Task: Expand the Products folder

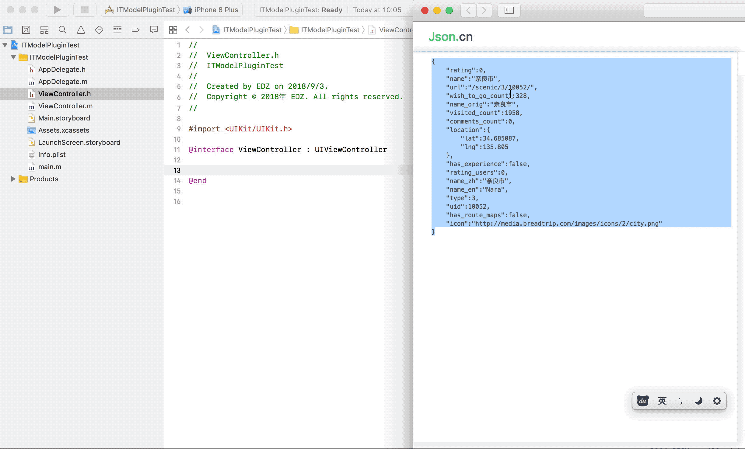Action: [13, 179]
